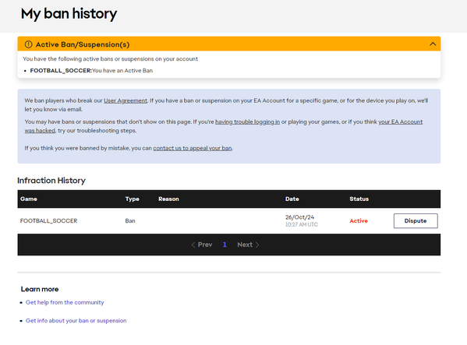Select page 1 in pagination
Screen dimensions: 467x345
pyautogui.click(x=225, y=245)
